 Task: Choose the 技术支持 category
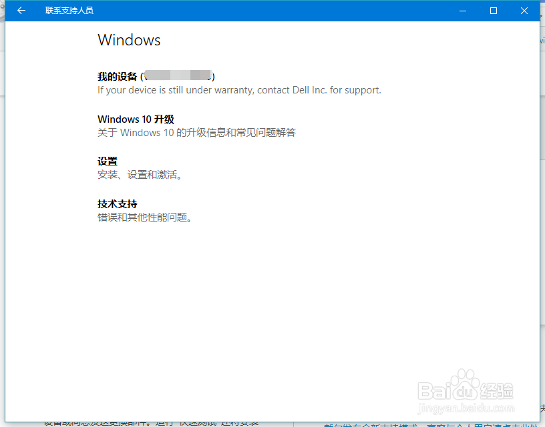pyautogui.click(x=117, y=203)
